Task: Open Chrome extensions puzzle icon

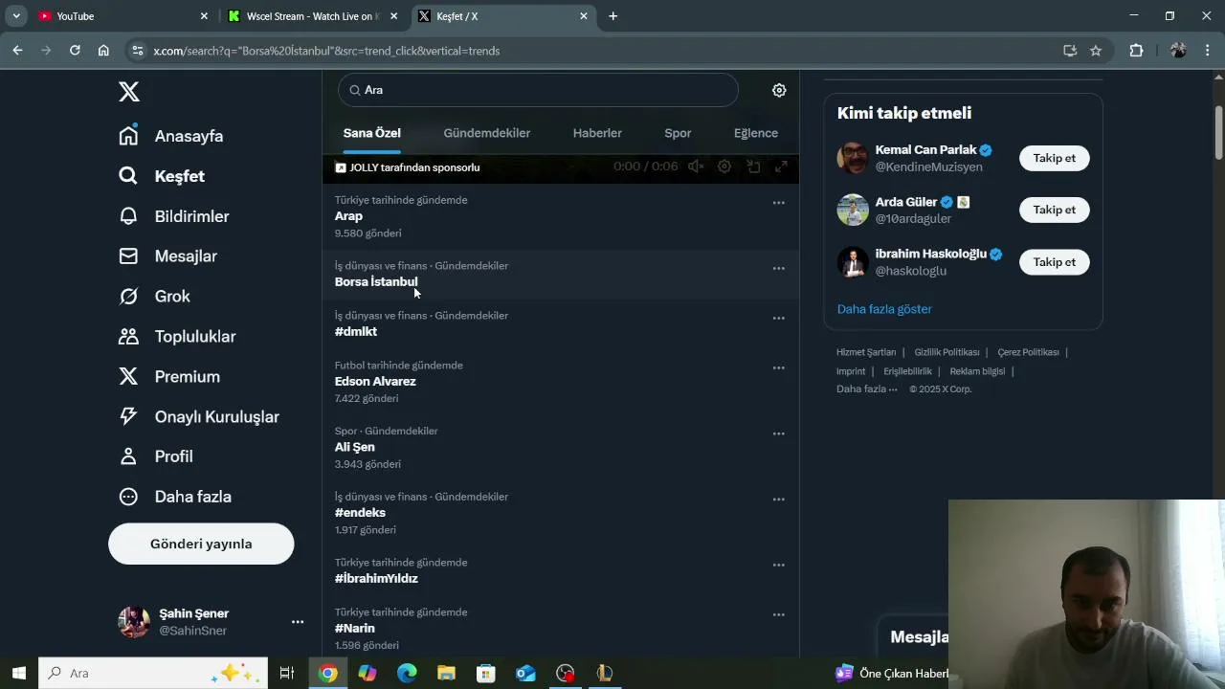Action: pos(1136,51)
